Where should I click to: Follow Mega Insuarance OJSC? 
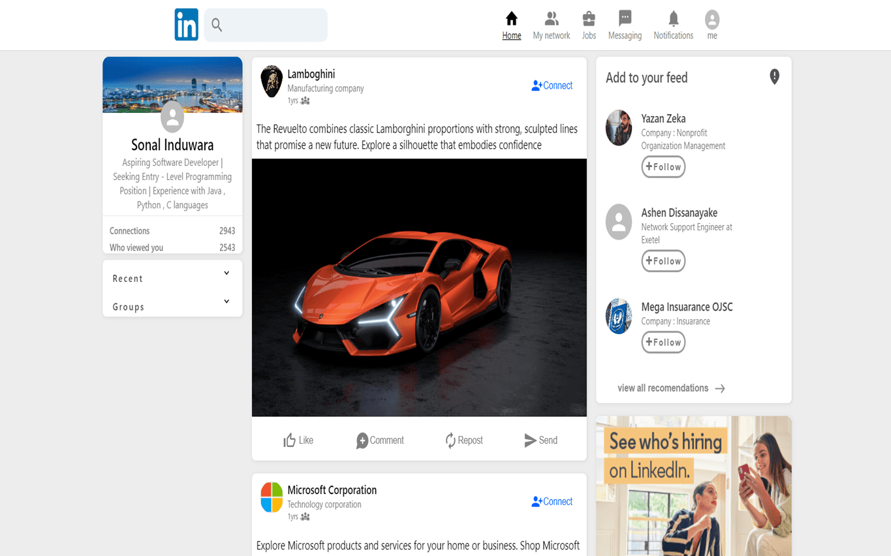click(663, 342)
